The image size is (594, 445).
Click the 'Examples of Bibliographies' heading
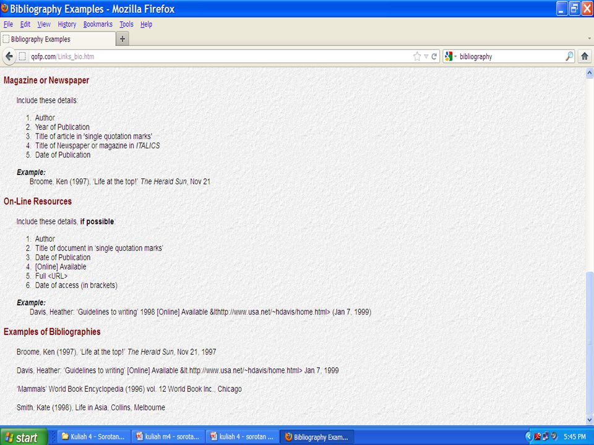click(52, 332)
